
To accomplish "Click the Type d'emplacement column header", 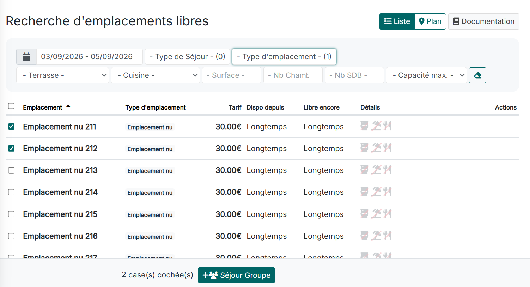I will 156,107.
